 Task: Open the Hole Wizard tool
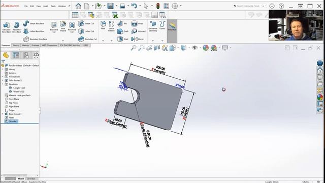[x=63, y=26]
